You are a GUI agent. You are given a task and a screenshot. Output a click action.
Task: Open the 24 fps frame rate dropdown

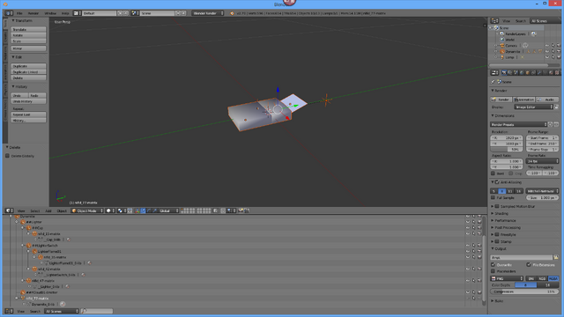[x=542, y=161]
